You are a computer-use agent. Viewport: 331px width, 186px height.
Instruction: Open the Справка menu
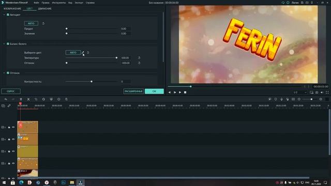[x=90, y=3]
